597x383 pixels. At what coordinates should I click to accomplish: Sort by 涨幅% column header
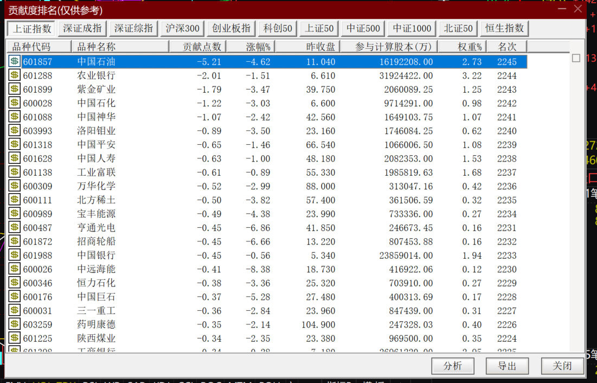251,47
